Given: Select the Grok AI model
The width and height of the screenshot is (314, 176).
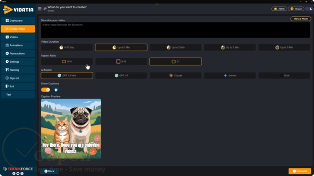Looking at the screenshot, I should [x=284, y=75].
